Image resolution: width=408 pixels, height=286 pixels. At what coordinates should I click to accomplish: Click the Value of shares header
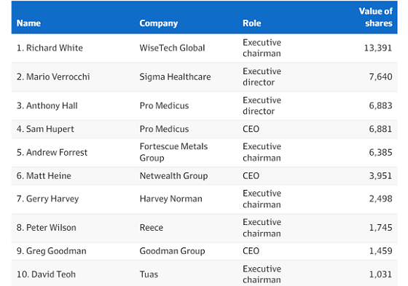coord(375,17)
